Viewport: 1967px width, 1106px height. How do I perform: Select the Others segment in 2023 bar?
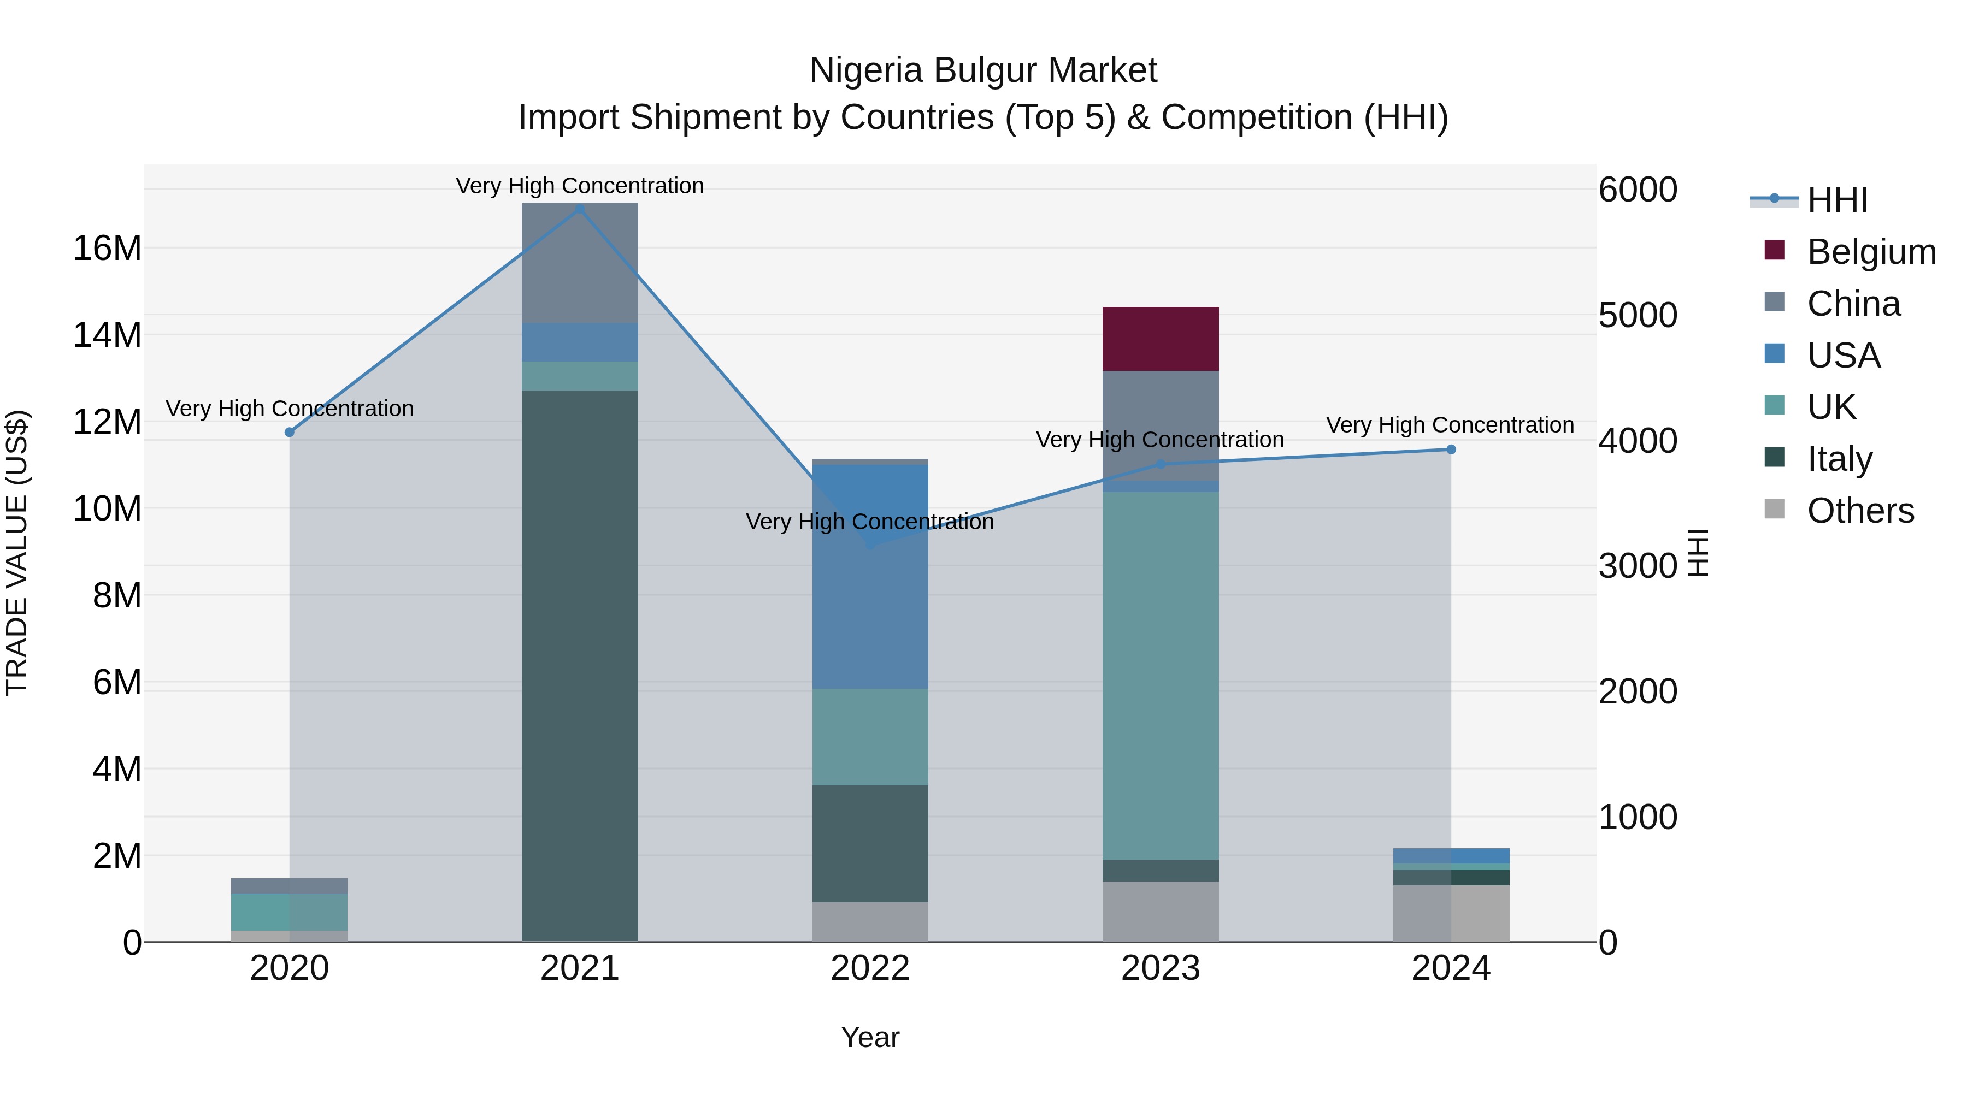1161,912
